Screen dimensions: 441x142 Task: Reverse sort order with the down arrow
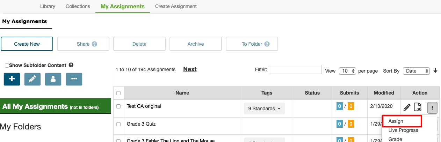pos(435,70)
